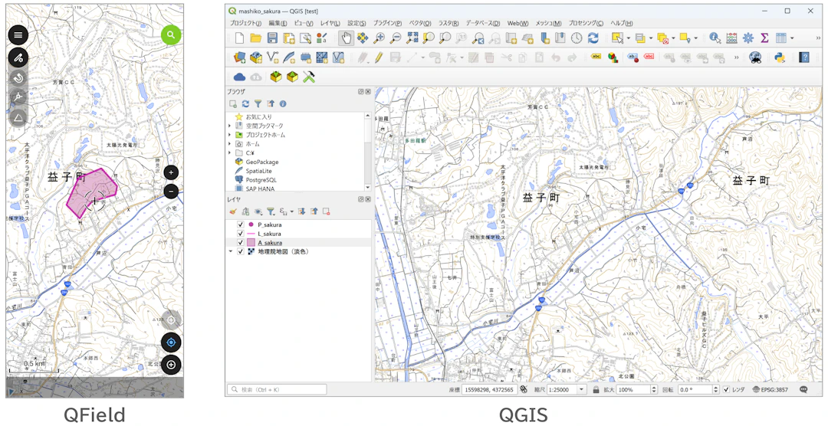Select the Zoom Out magnifier tool

[x=395, y=38]
